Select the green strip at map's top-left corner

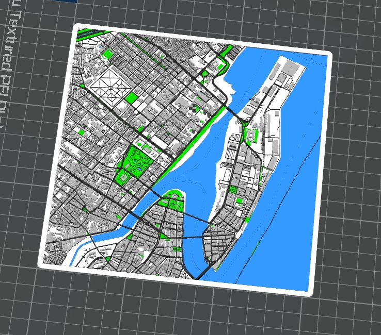point(89,33)
